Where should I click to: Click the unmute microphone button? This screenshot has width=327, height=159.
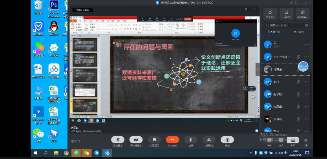(x=117, y=140)
